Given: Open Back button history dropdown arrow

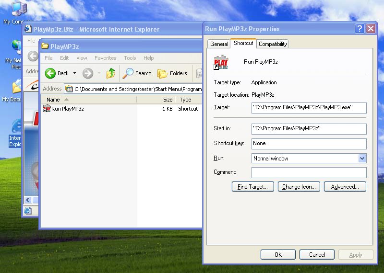Looking at the screenshot, I should click(75, 73).
